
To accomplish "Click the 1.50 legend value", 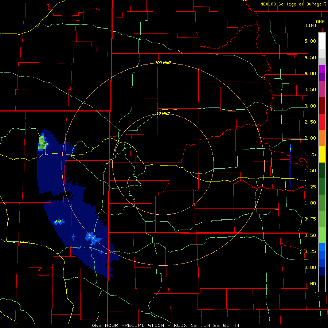I will tap(310, 171).
